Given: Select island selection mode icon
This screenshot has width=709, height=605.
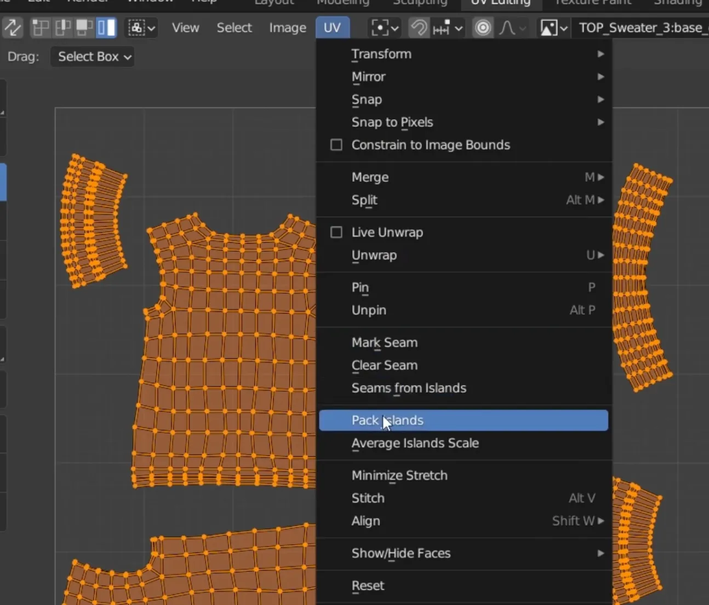Looking at the screenshot, I should (106, 28).
